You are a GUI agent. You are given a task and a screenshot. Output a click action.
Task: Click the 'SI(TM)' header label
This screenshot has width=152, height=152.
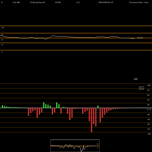pos(58,2)
